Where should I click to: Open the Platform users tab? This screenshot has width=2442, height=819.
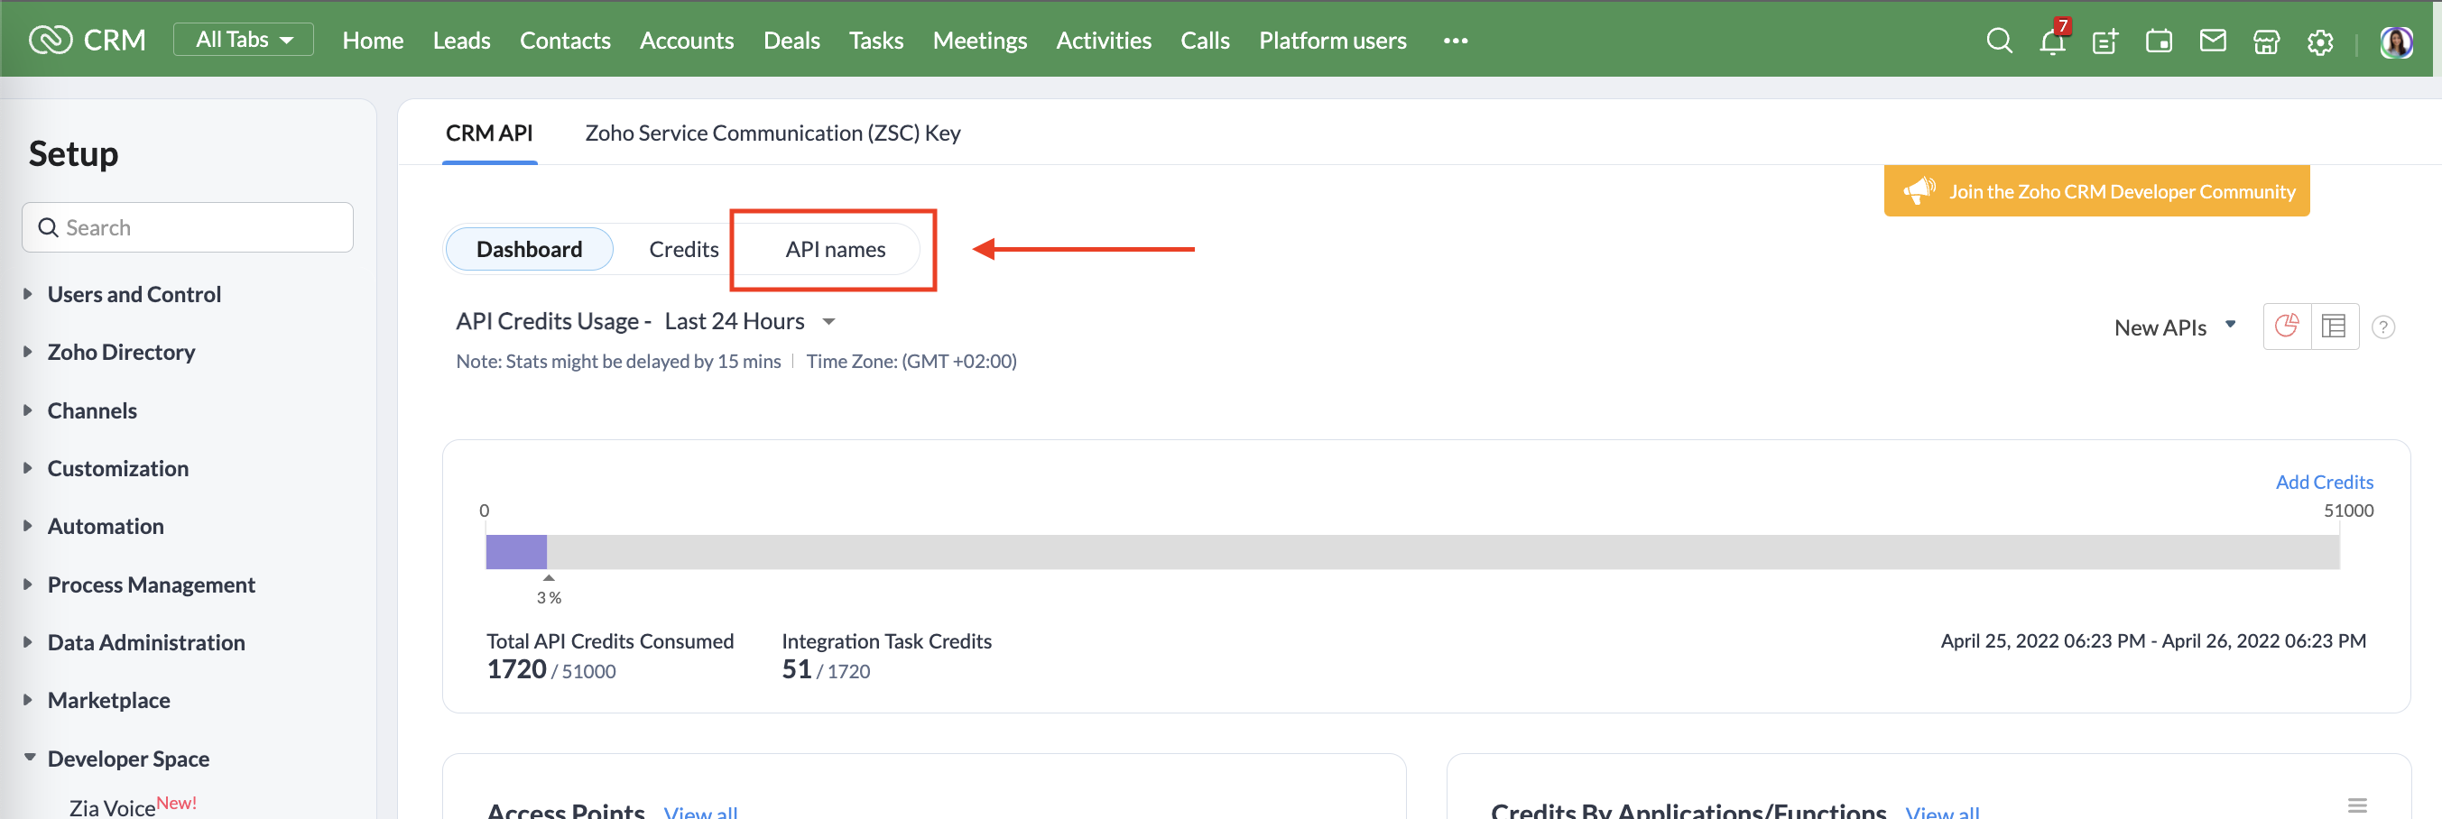[1332, 41]
